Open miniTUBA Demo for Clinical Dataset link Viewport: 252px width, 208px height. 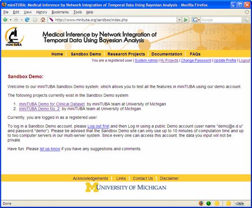click(52, 104)
